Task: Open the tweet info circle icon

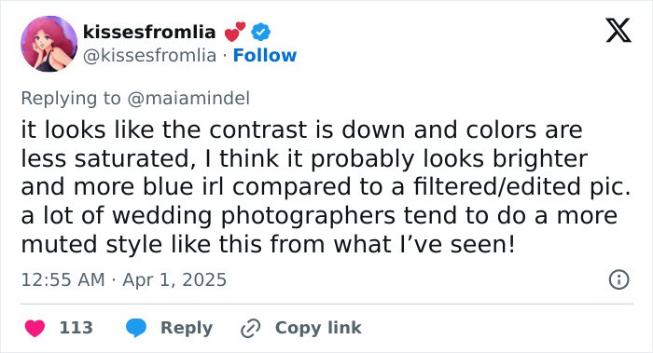Action: (619, 279)
